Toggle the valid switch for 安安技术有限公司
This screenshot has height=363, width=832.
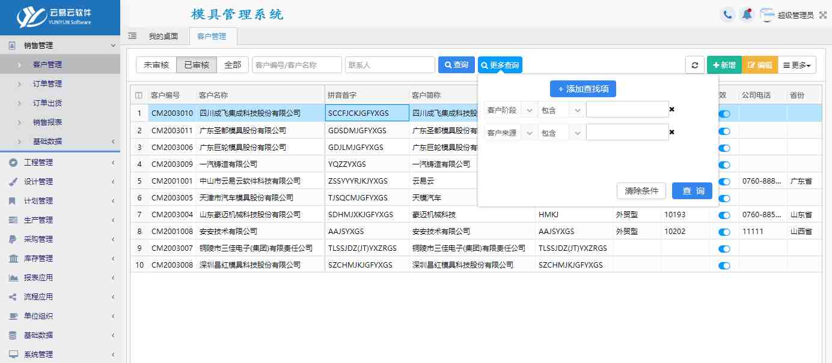pos(724,232)
